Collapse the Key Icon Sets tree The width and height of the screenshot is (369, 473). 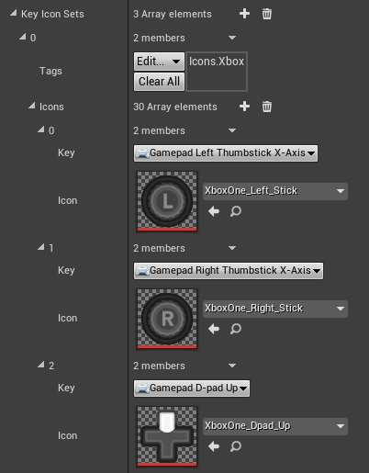[x=13, y=13]
